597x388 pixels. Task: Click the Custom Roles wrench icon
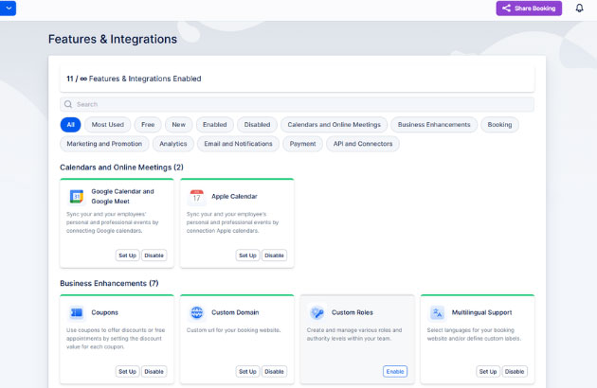click(x=317, y=312)
